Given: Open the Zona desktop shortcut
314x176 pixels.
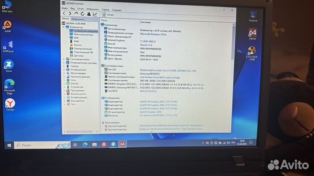Looking at the screenshot, I should point(9,66).
